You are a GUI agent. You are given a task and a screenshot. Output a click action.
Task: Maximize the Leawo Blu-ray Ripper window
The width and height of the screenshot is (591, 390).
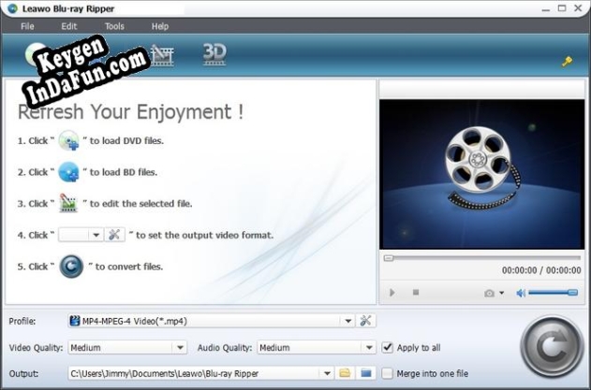click(x=562, y=7)
